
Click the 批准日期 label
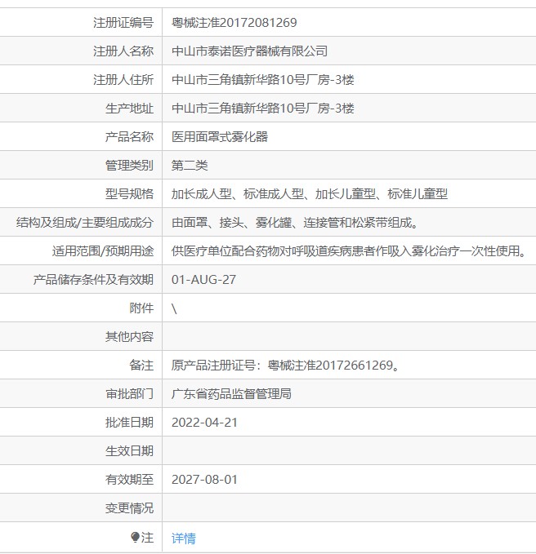coord(129,423)
